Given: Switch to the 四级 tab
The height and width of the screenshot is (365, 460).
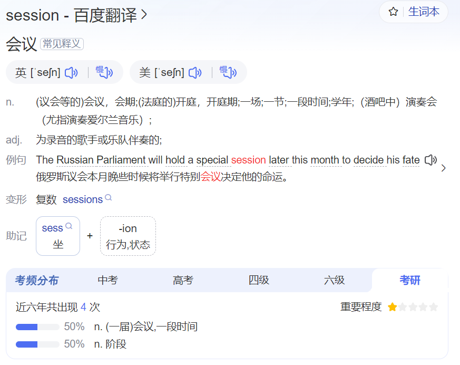Looking at the screenshot, I should click(x=259, y=280).
